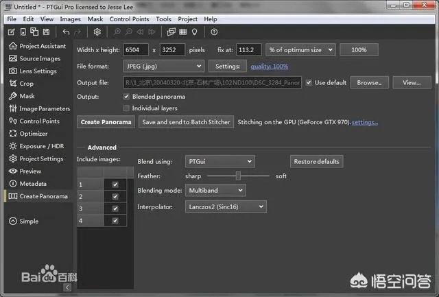The height and width of the screenshot is (297, 439).
Task: Toggle the Use default checkbox
Action: click(309, 82)
